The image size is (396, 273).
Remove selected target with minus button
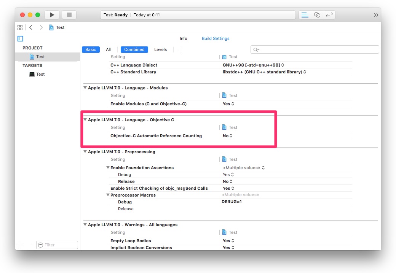(x=30, y=245)
